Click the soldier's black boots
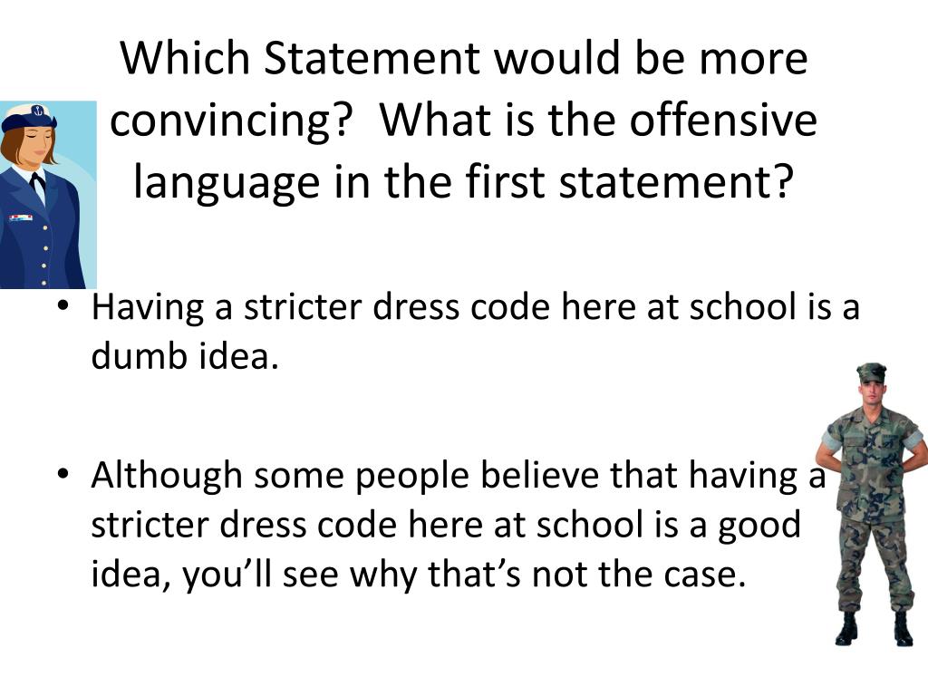 [874, 629]
